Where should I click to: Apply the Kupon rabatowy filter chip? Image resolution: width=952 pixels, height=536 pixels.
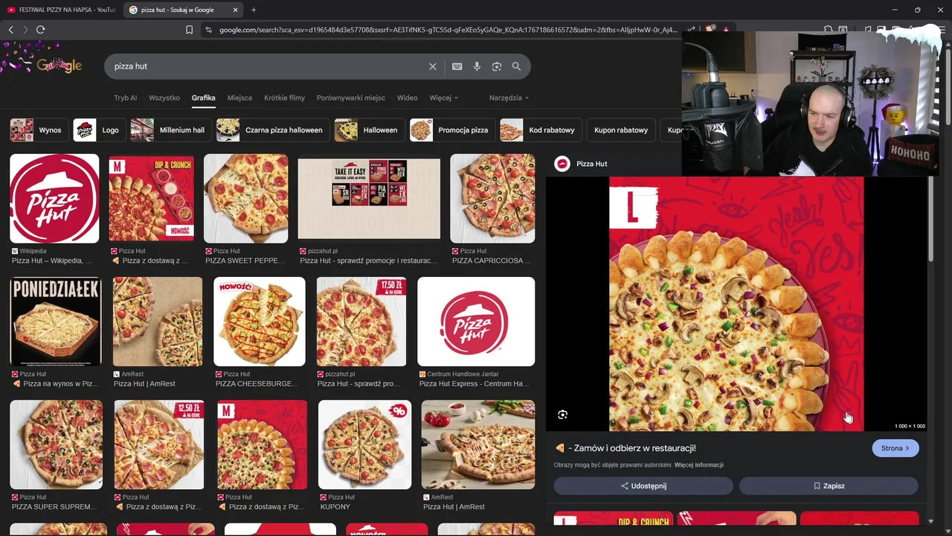(x=621, y=130)
